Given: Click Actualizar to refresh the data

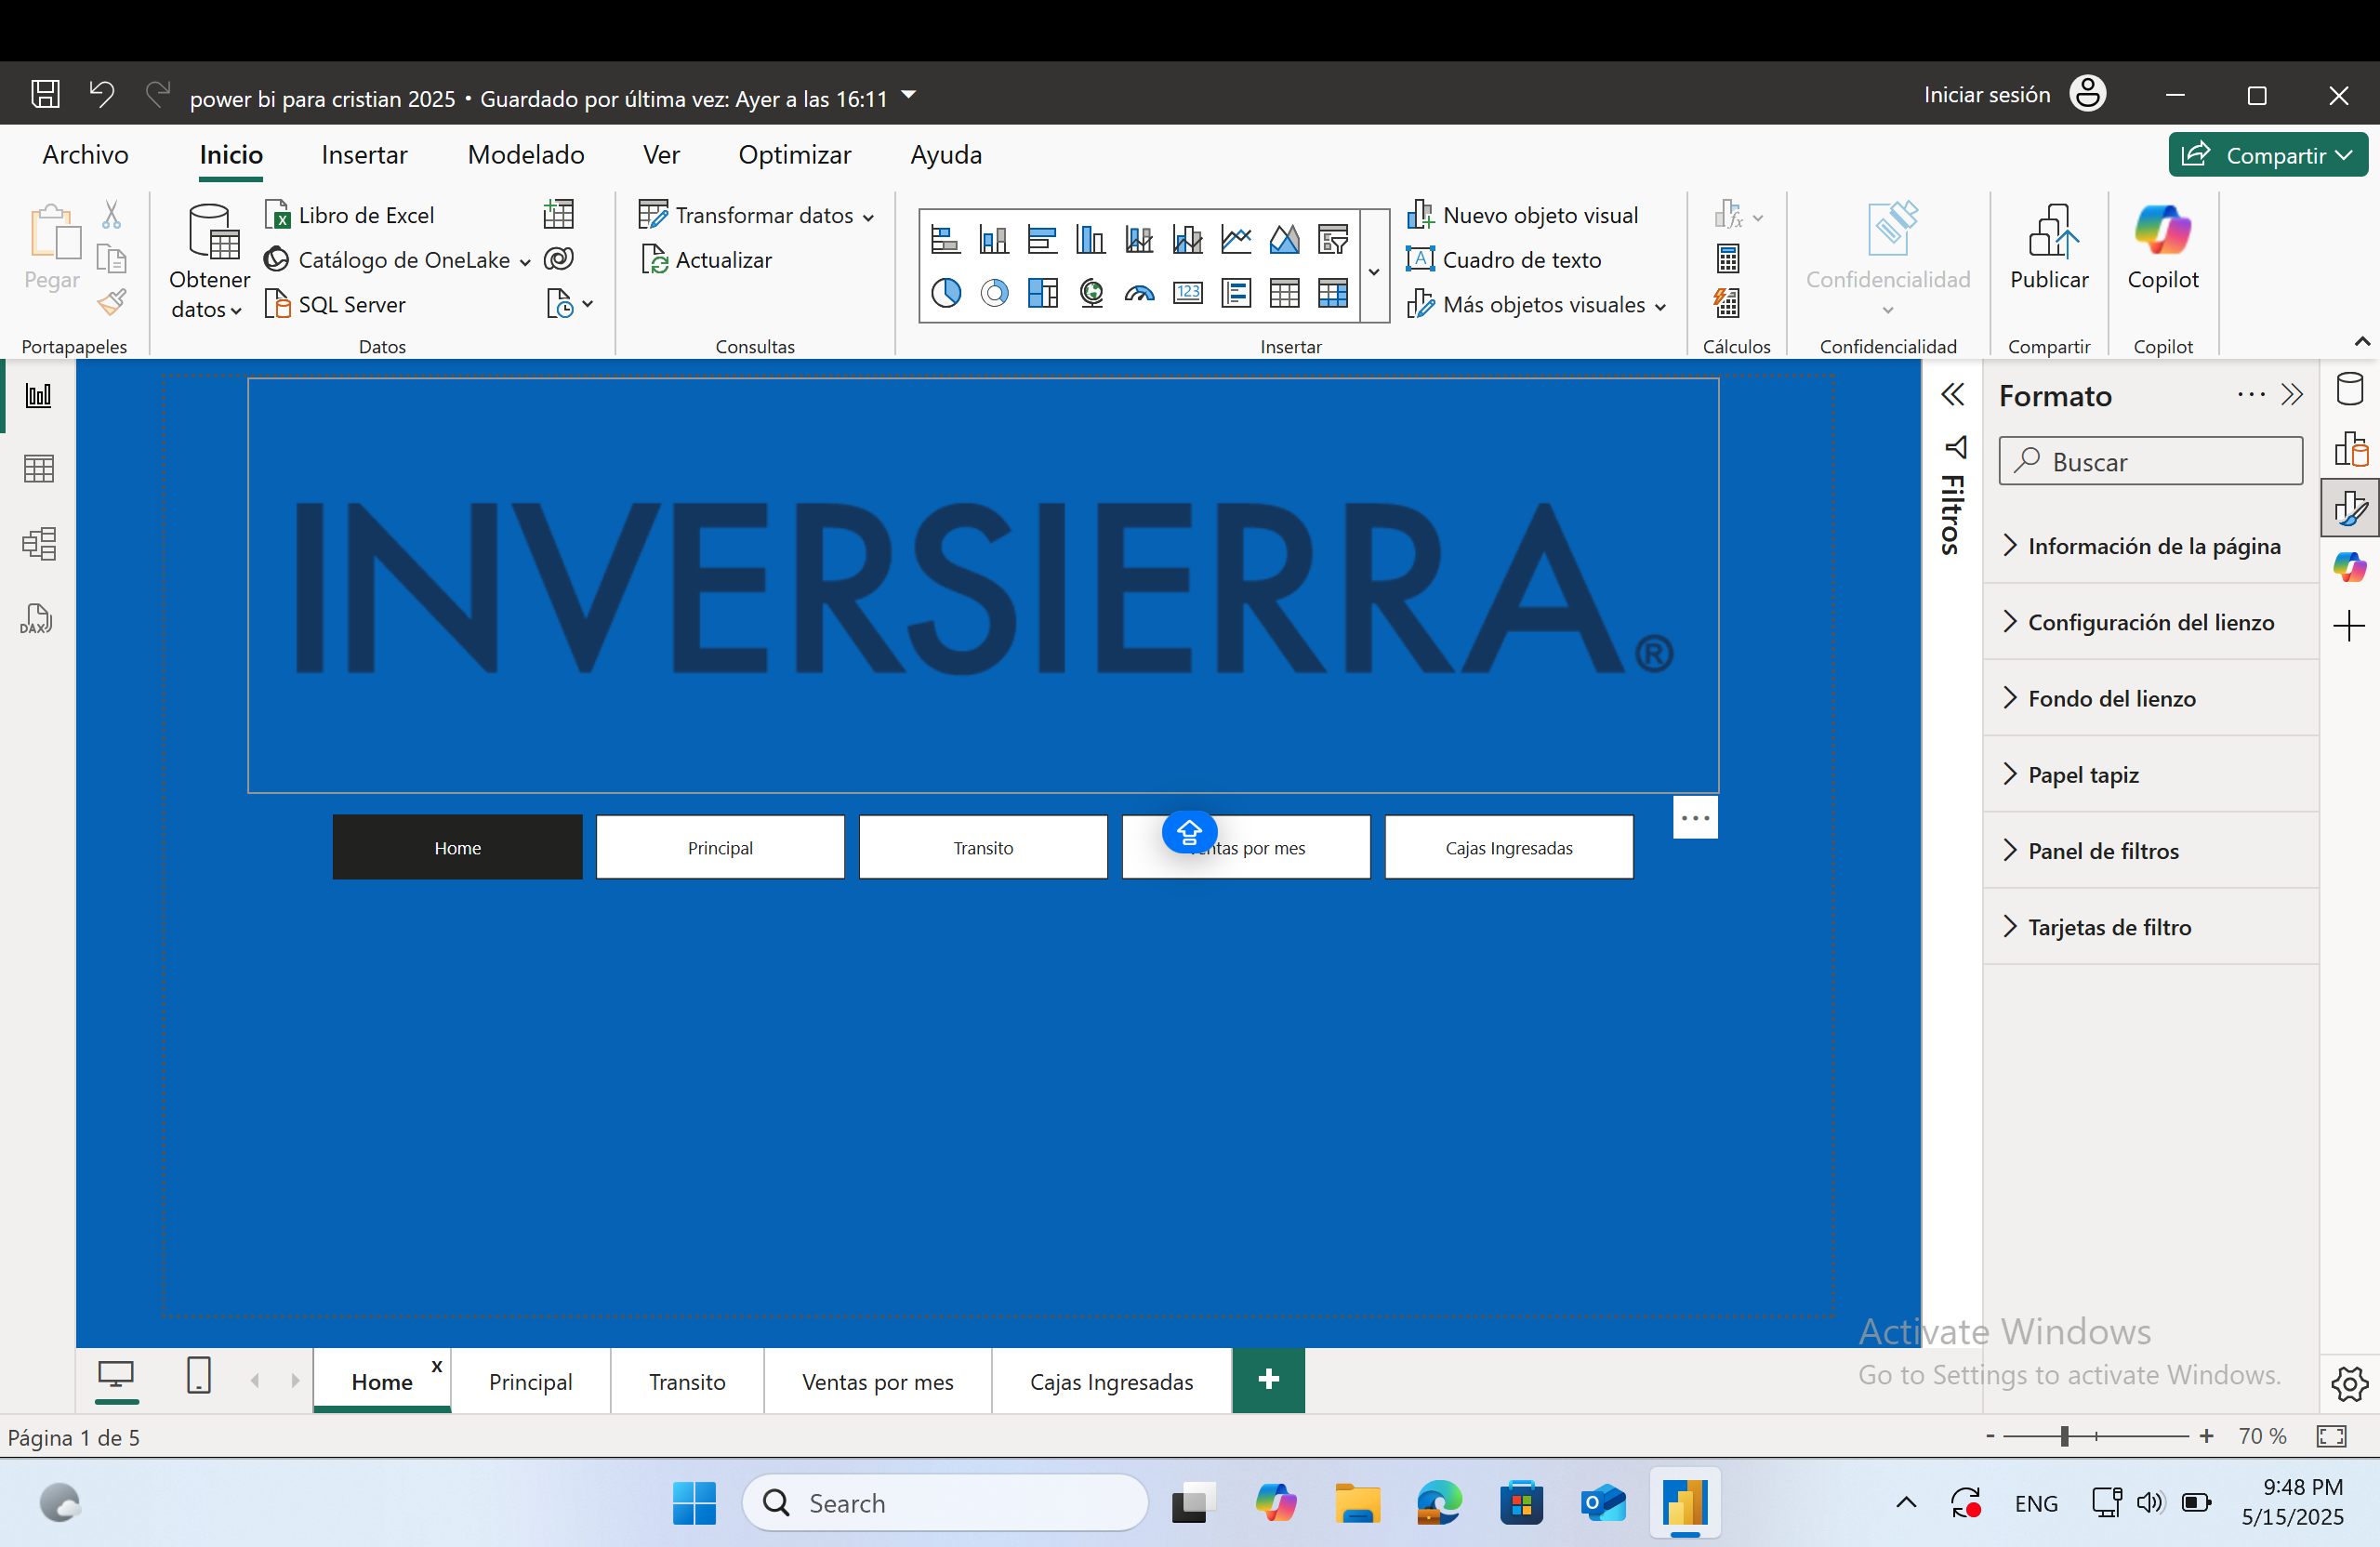Looking at the screenshot, I should click(x=721, y=260).
